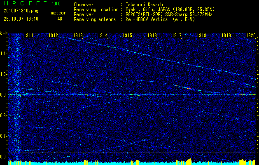
Task: Click the 0.8 frequency axis label
Action: pyautogui.click(x=4, y=115)
